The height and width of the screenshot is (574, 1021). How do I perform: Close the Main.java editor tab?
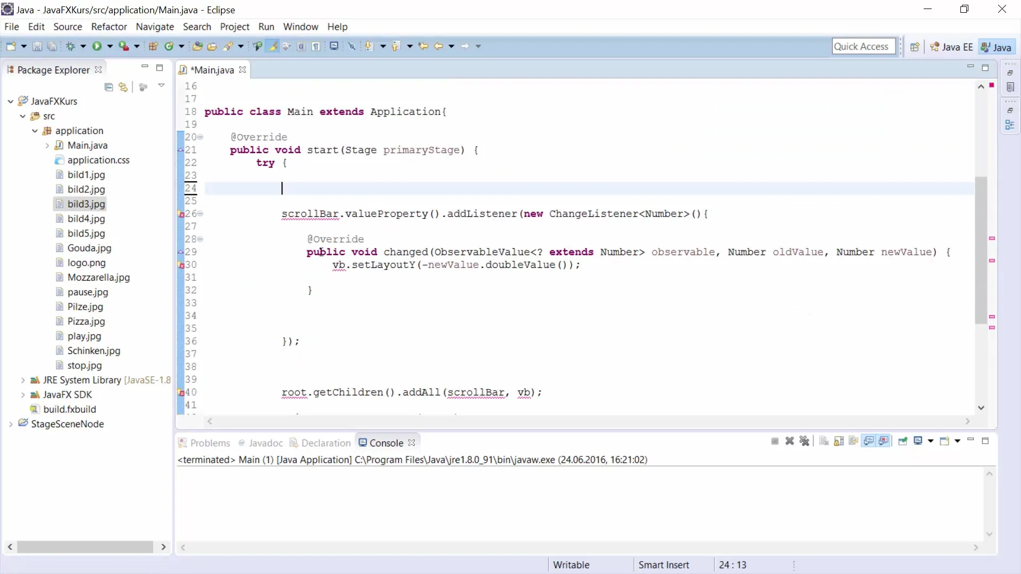point(242,70)
